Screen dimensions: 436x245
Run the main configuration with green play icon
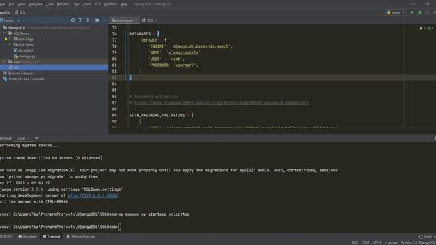coord(412,12)
